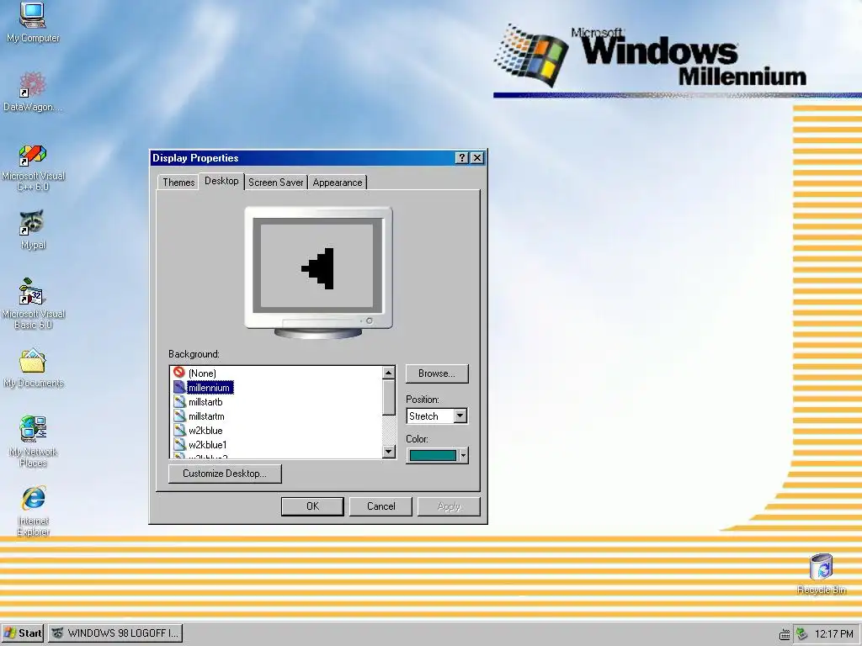The image size is (862, 646).
Task: Click the dialog's question mark help button
Action: pos(462,158)
